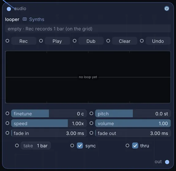176x171 pixels.
Task: Click the 'no loop yet' label
Action: pos(88,77)
